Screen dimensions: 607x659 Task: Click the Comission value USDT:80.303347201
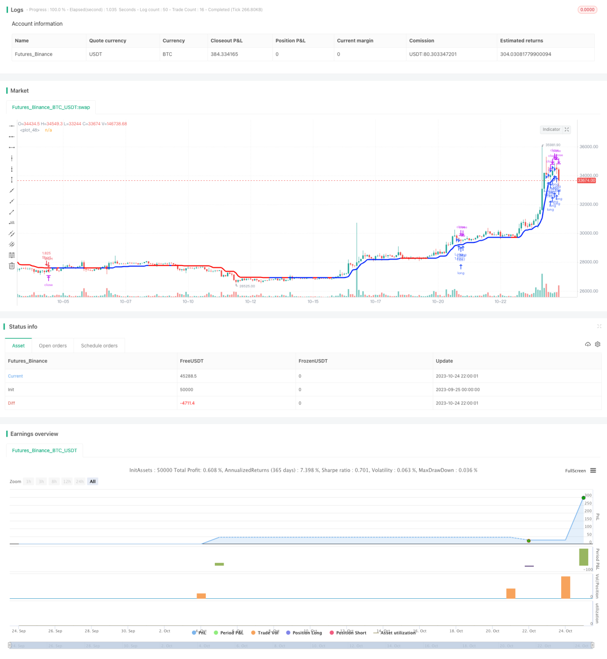pos(433,54)
